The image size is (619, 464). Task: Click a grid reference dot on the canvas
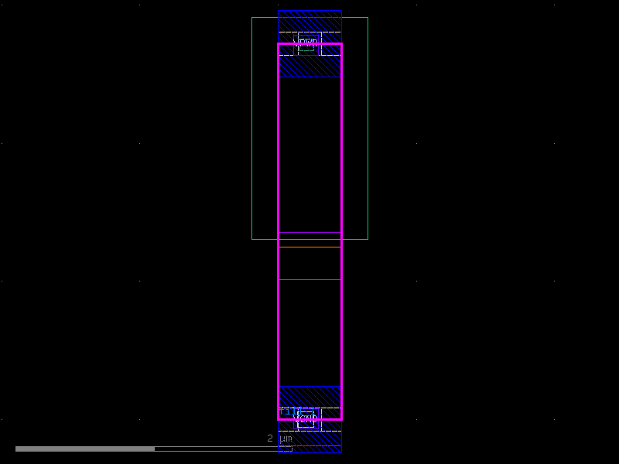coord(139,142)
